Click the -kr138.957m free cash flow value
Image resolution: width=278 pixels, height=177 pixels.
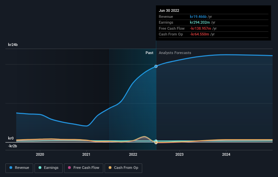click(x=200, y=28)
